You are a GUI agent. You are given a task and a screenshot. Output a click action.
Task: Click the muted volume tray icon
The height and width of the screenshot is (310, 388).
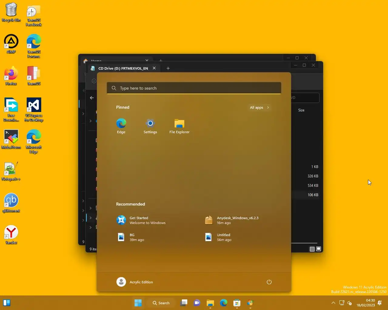pos(350,303)
